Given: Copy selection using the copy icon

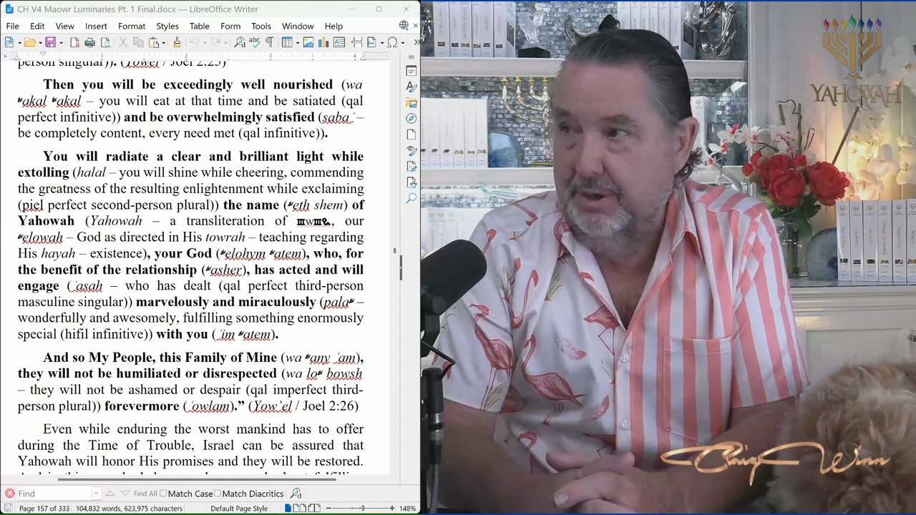Looking at the screenshot, I should [x=138, y=43].
